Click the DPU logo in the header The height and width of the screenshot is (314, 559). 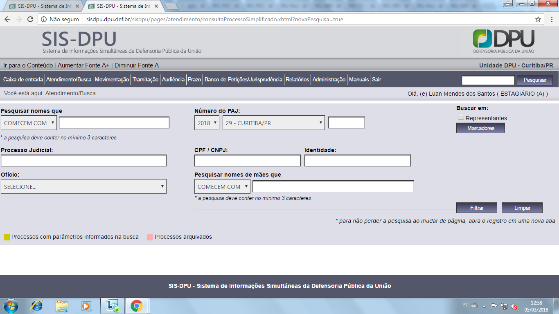point(503,41)
